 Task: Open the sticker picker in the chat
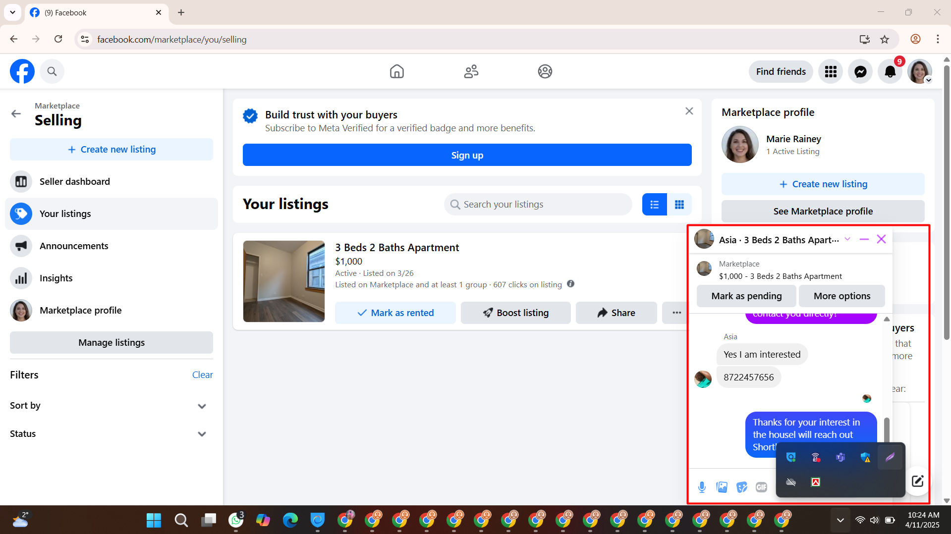[741, 487]
